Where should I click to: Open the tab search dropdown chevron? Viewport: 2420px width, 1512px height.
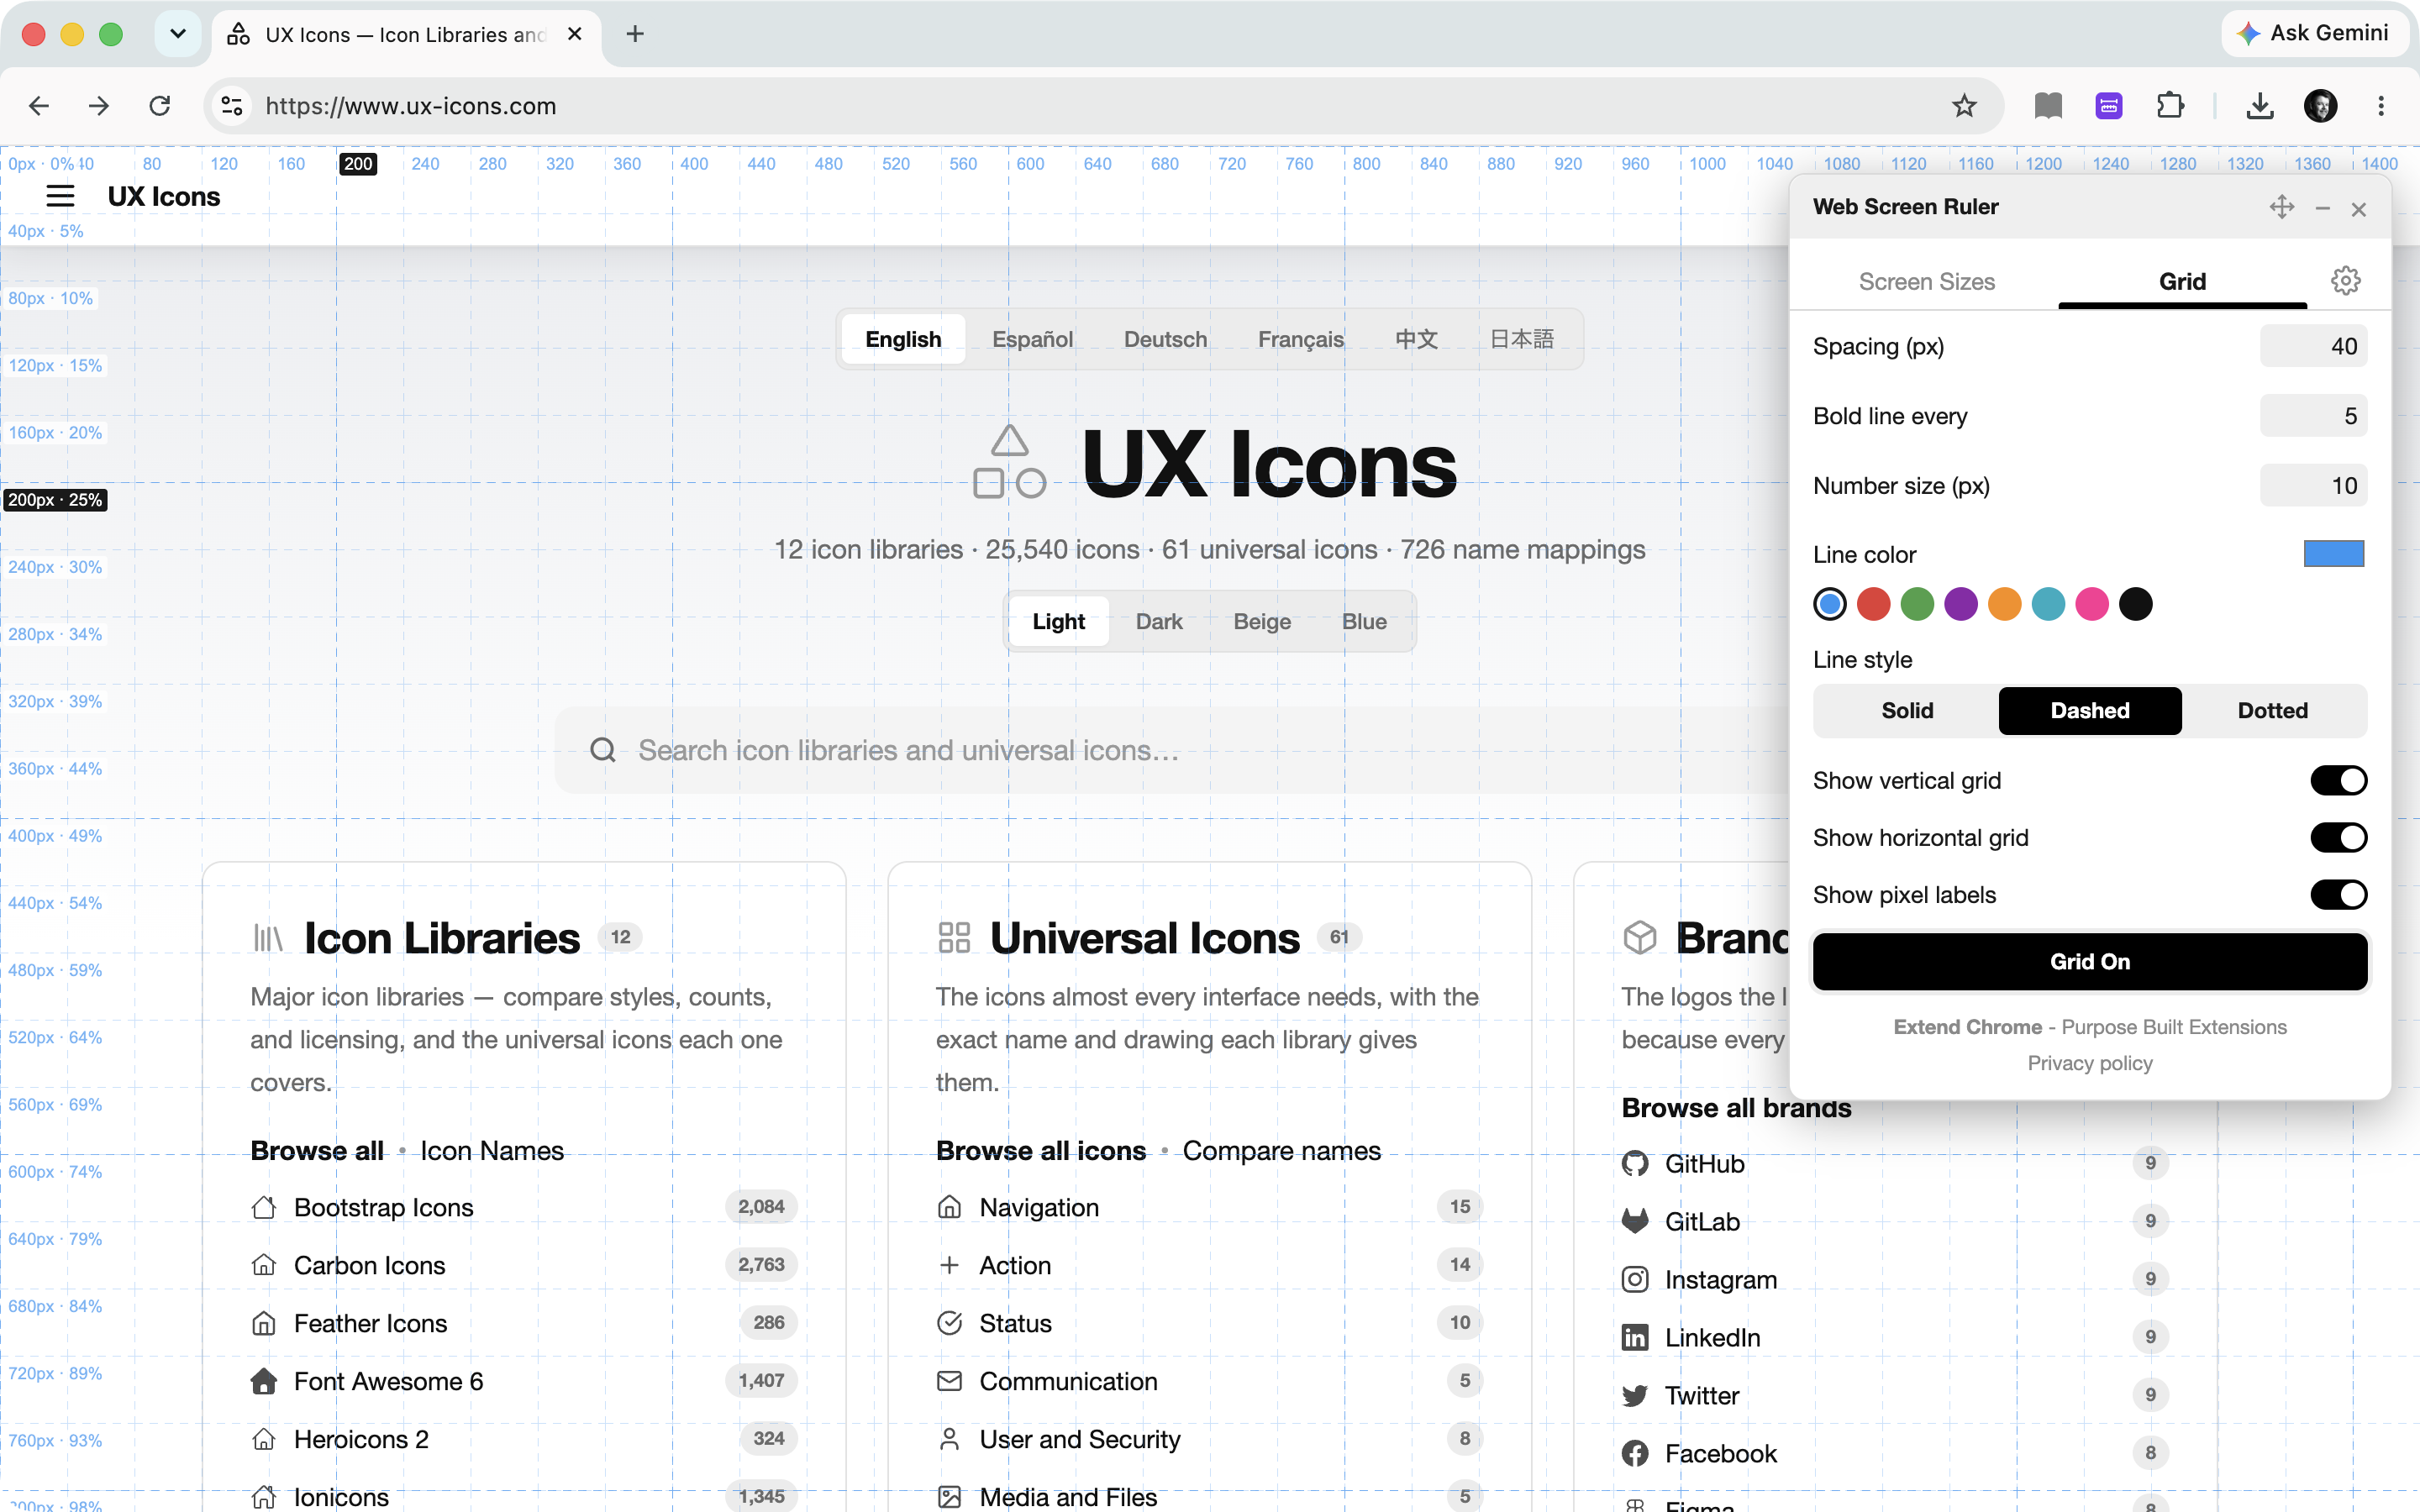click(x=178, y=34)
